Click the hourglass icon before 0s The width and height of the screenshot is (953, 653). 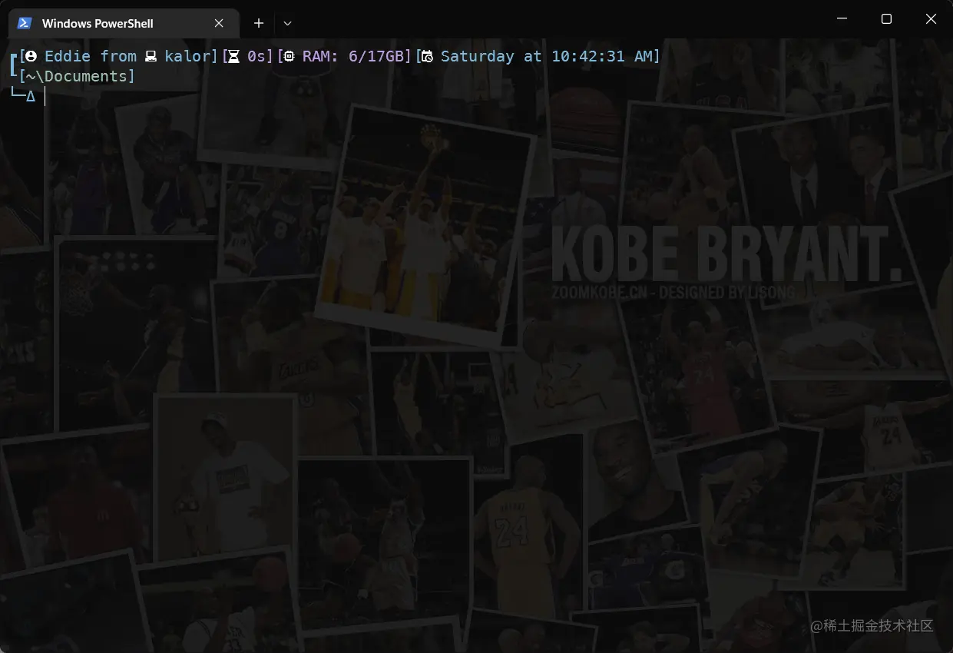(234, 56)
